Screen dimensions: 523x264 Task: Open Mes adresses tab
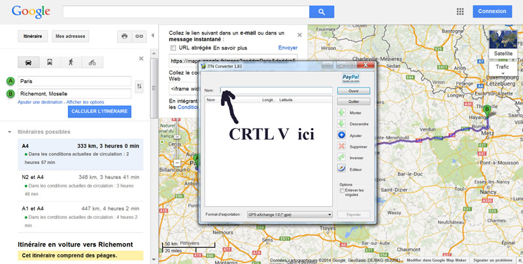(x=71, y=37)
